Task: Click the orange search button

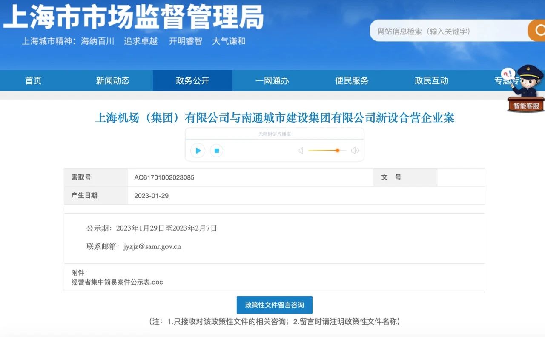Action: [536, 31]
